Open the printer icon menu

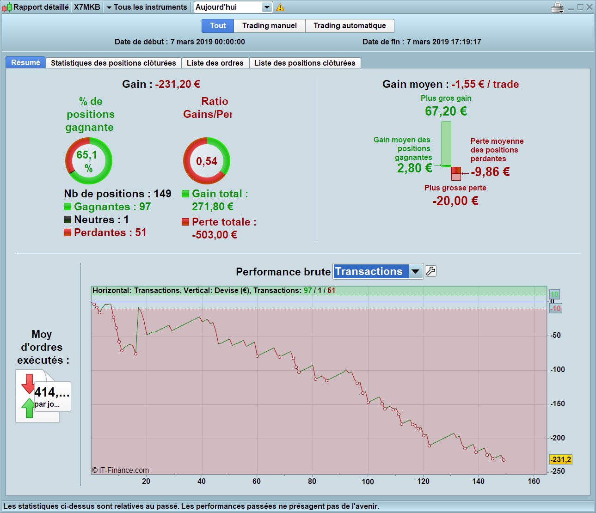click(x=558, y=7)
